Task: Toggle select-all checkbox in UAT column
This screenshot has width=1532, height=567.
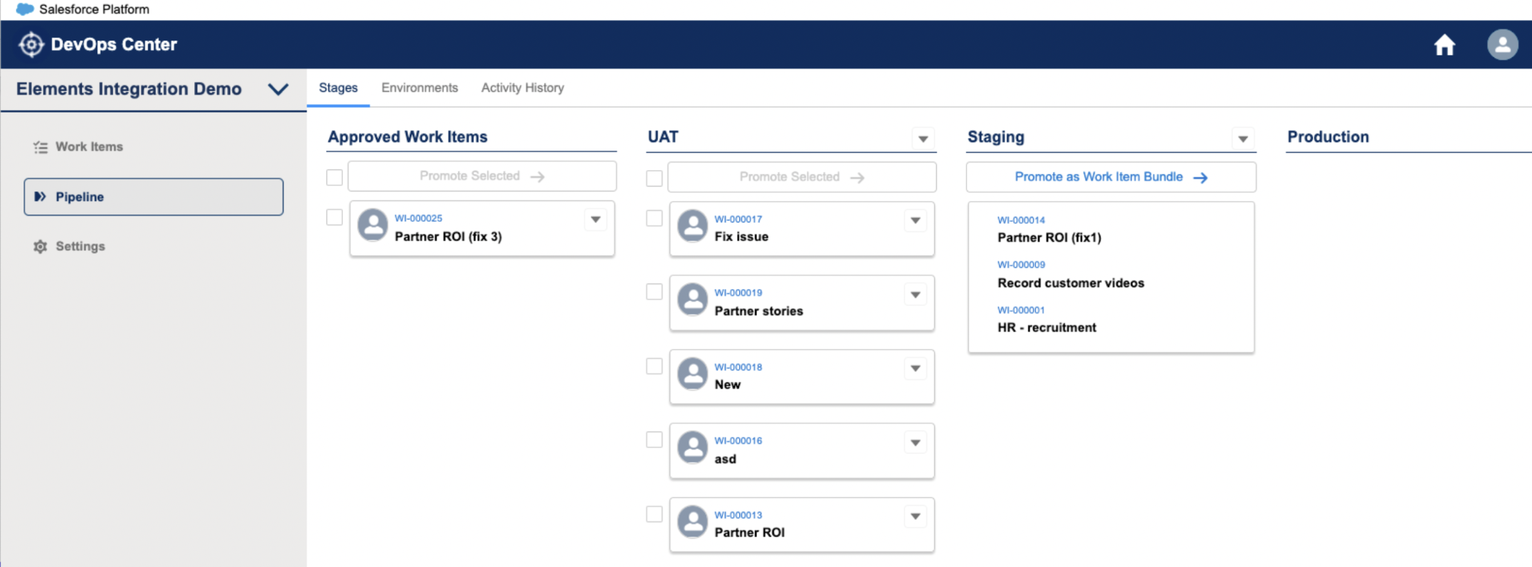Action: (x=654, y=178)
